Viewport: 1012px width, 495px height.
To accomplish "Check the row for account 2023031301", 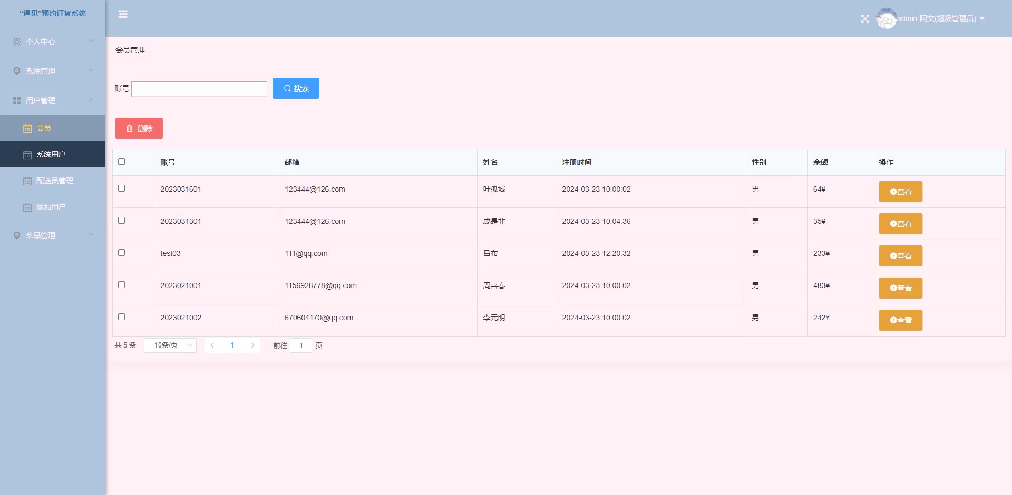I will (122, 221).
